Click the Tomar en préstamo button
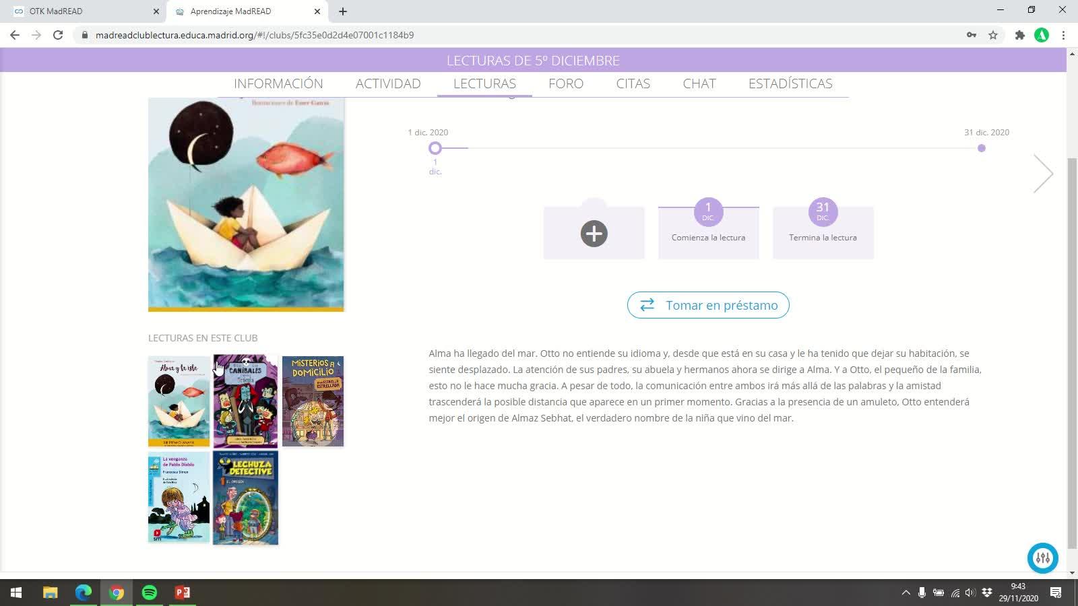This screenshot has width=1078, height=606. point(708,305)
